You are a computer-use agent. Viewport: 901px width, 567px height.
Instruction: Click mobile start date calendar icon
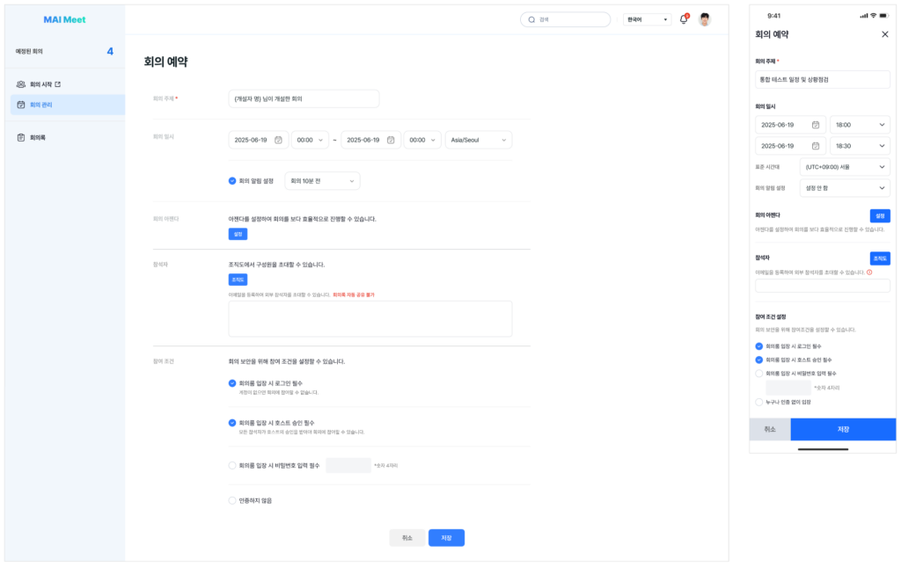point(816,125)
